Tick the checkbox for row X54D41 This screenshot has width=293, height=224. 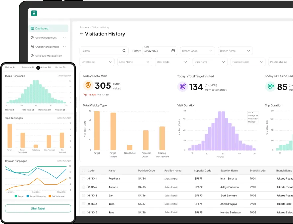coord(83,179)
